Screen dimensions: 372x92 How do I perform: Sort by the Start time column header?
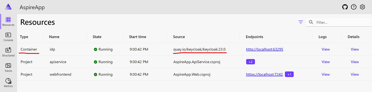[137, 37]
